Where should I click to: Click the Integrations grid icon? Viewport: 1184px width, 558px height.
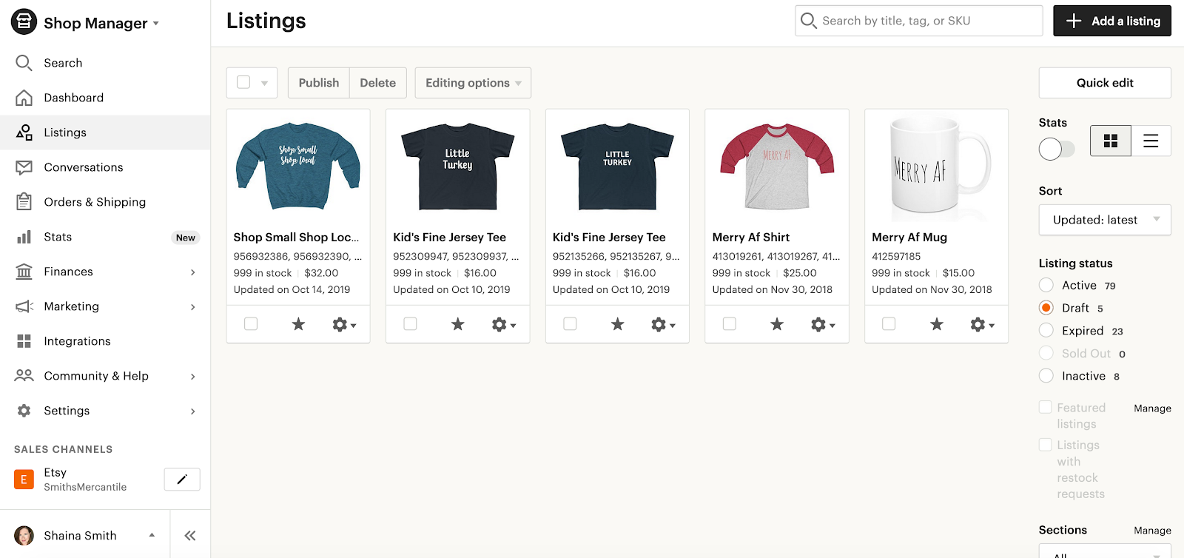coord(24,341)
